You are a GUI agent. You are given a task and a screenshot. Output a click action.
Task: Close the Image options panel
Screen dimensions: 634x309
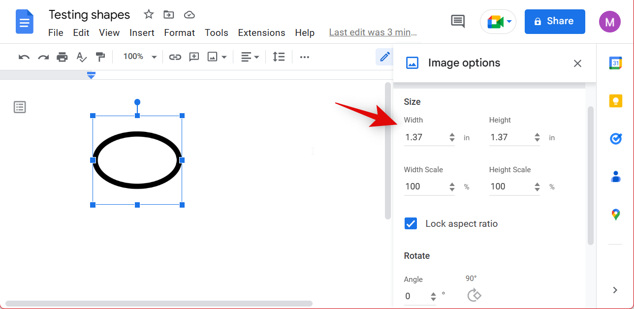577,63
